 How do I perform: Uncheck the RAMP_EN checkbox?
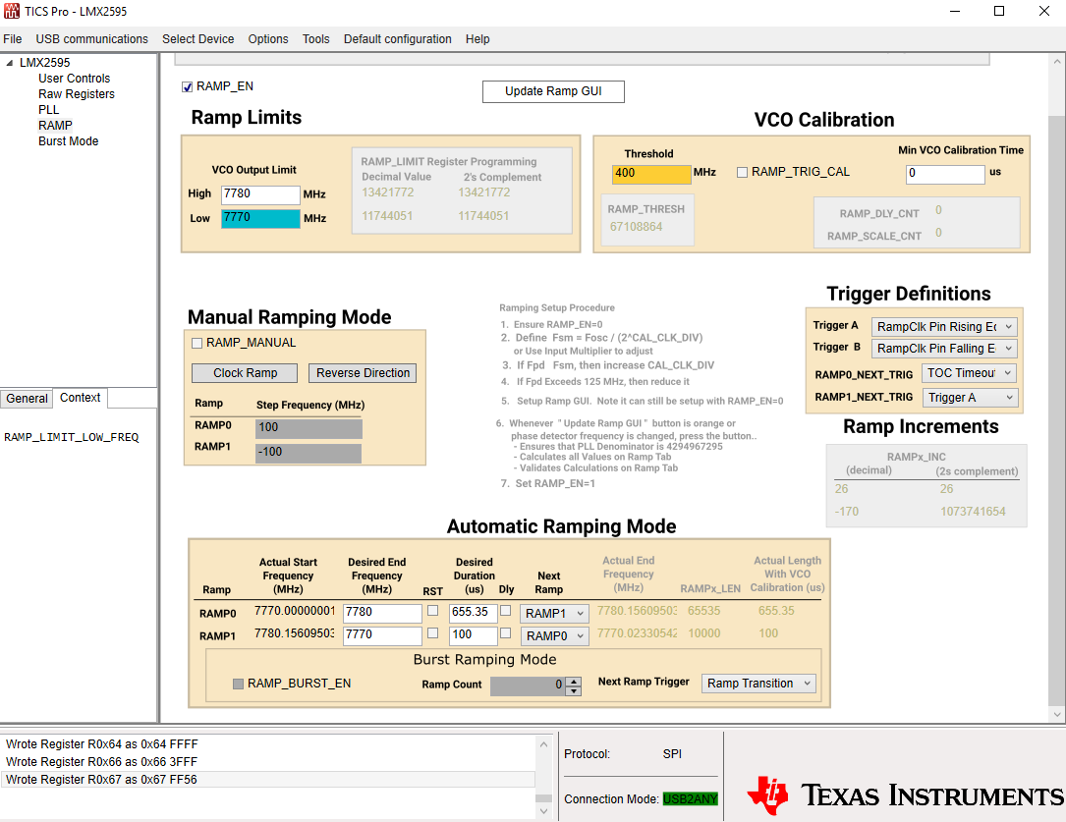point(187,87)
